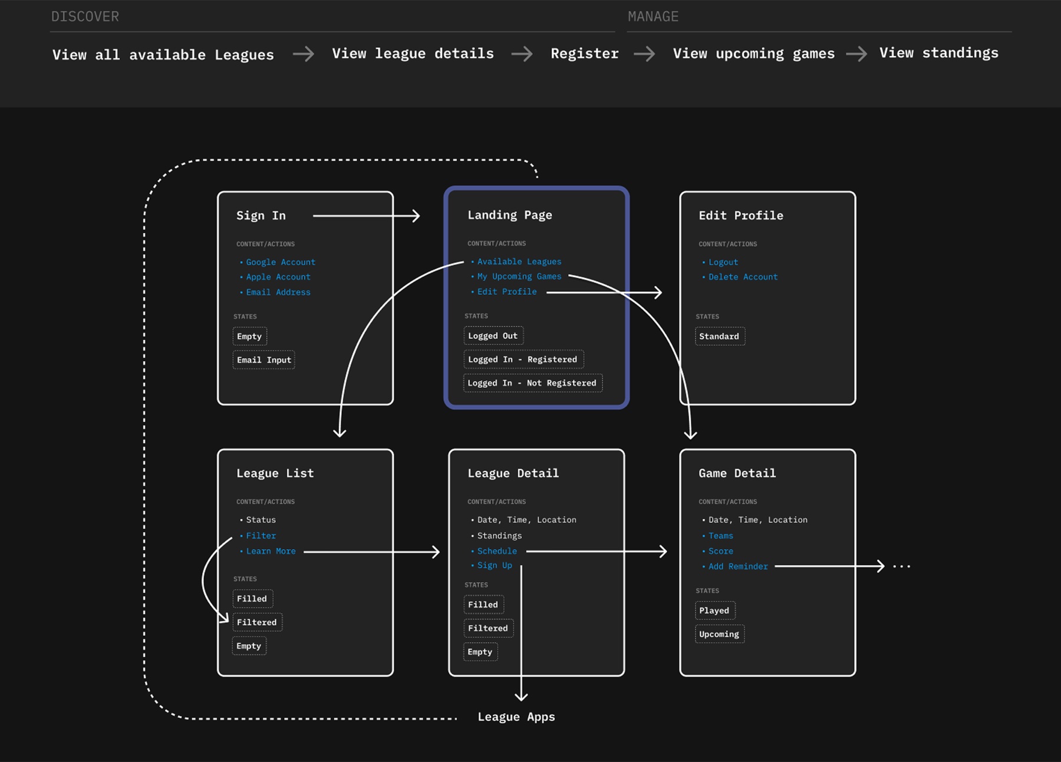
Task: Click the 'League Detail' card title
Action: tap(513, 473)
